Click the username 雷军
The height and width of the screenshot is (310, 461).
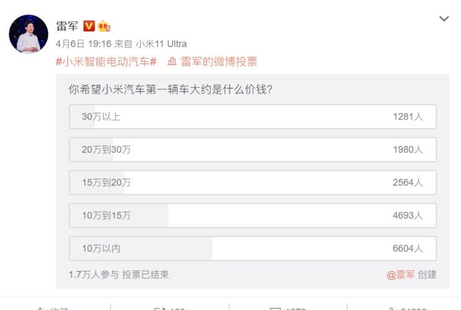(67, 26)
